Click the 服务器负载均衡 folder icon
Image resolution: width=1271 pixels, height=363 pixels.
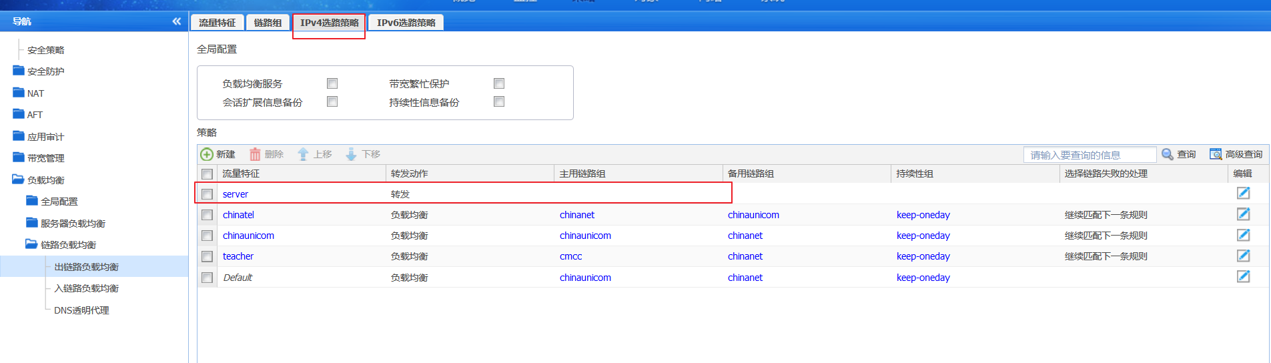pyautogui.click(x=32, y=223)
